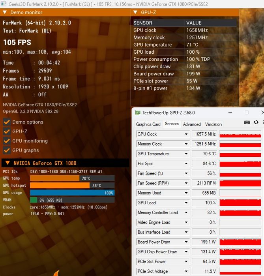Click the 105 FPS counter
Viewport: 264px width, 276px height.
click(17, 42)
